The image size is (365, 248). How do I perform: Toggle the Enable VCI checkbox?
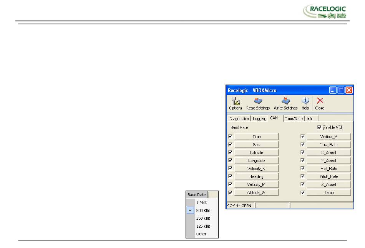click(319, 127)
